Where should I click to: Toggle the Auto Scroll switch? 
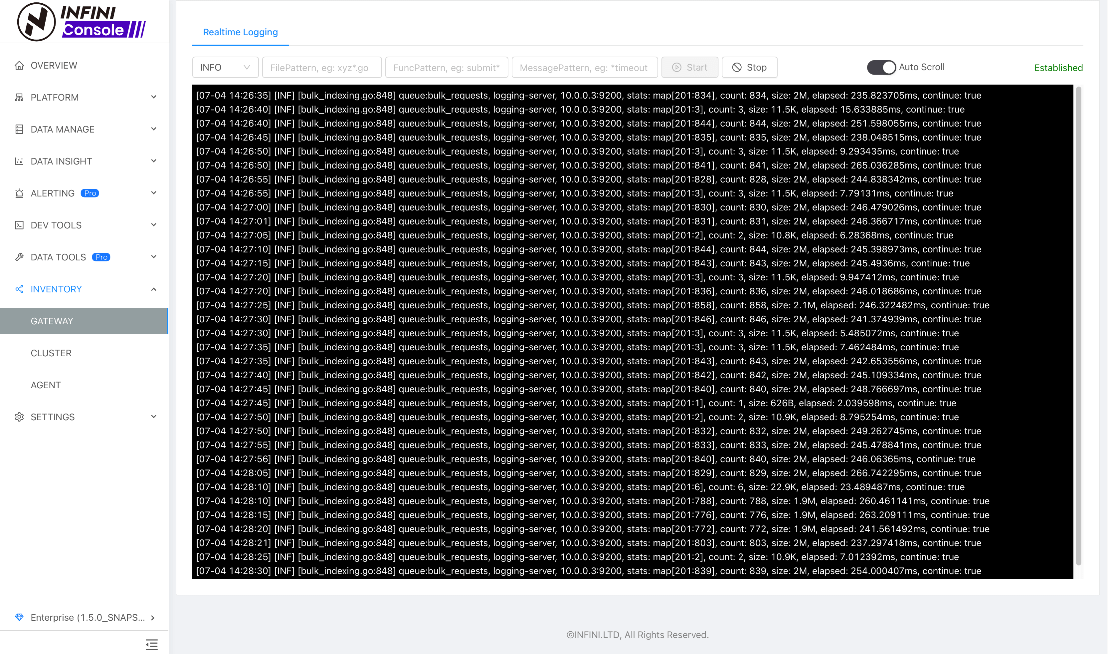[882, 67]
